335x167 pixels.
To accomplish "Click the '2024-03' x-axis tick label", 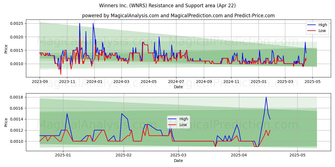I will 121,82.
